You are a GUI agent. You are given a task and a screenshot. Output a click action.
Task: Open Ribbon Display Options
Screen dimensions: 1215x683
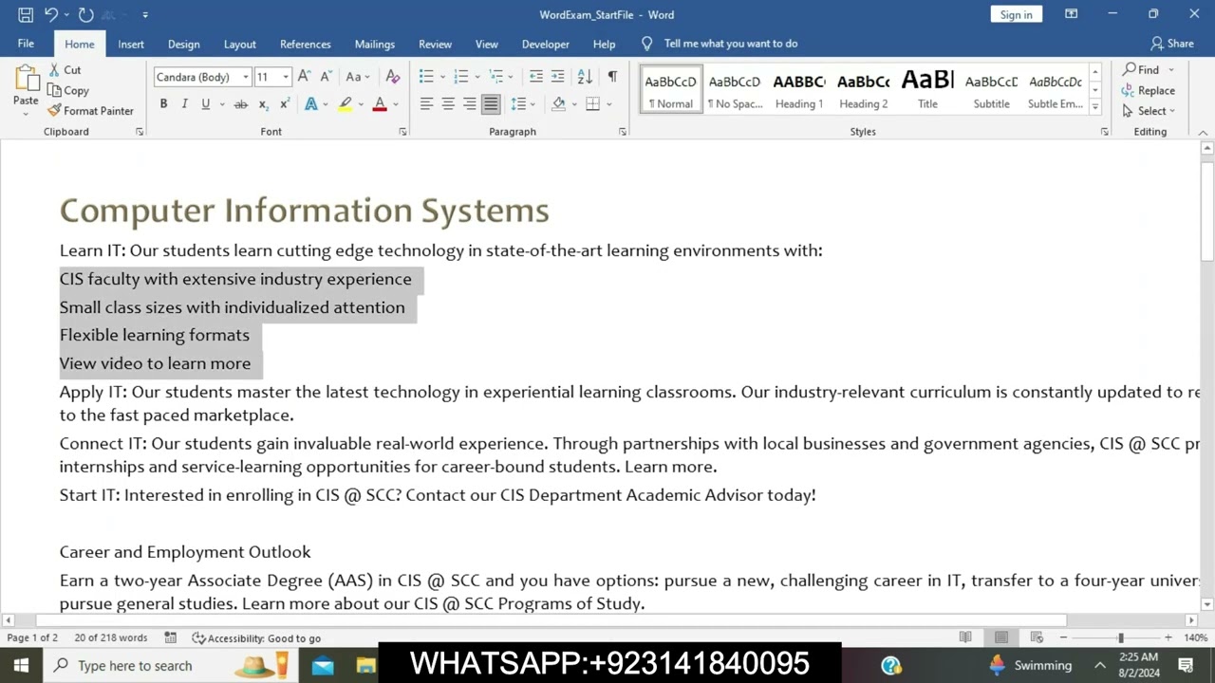[x=1071, y=14]
